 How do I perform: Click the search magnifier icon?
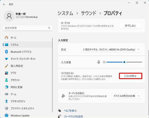point(49,28)
